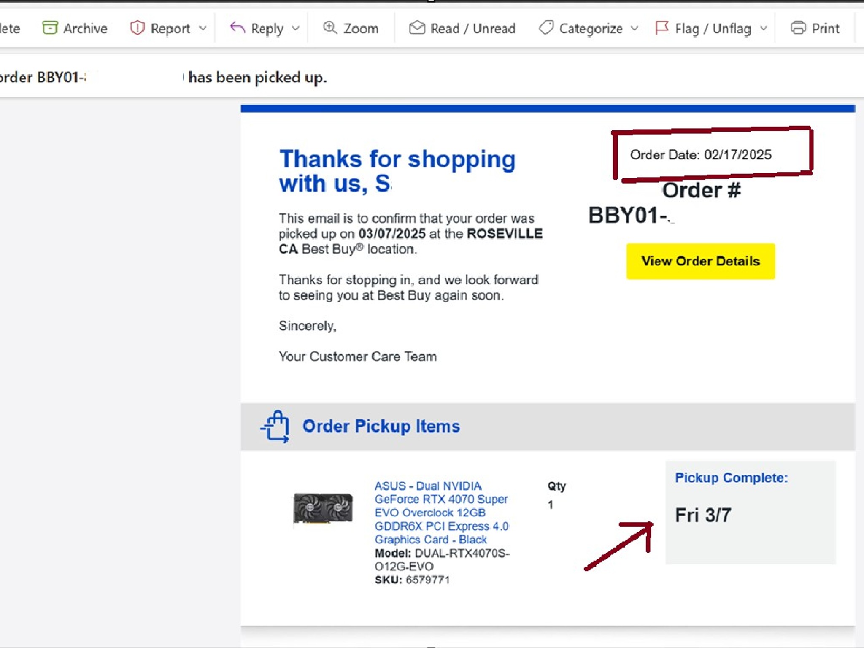Image resolution: width=864 pixels, height=648 pixels.
Task: Click the Zoom magnifier icon
Action: pyautogui.click(x=330, y=28)
